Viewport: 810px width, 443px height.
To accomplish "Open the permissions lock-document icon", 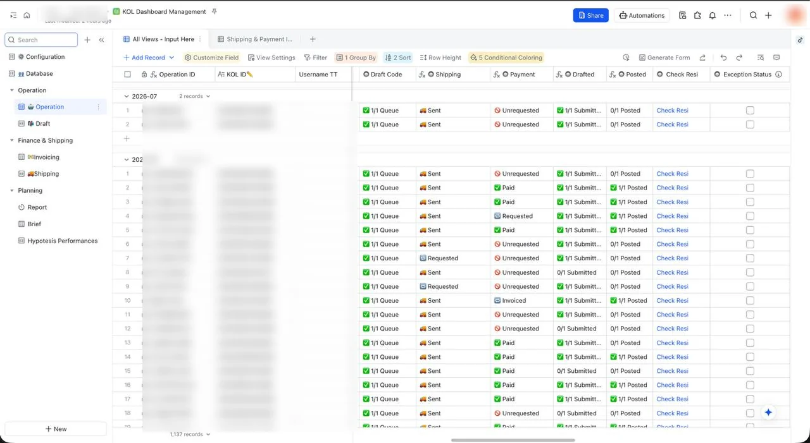I will pyautogui.click(x=682, y=15).
